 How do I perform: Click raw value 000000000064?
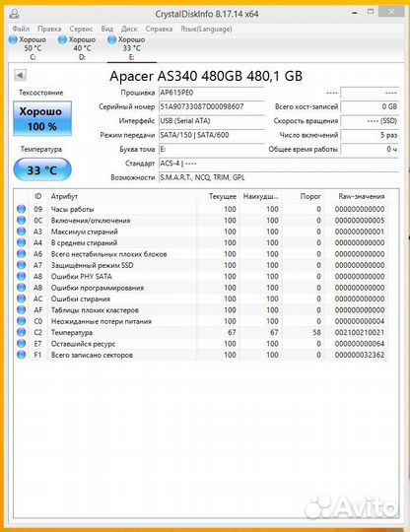coord(360,344)
